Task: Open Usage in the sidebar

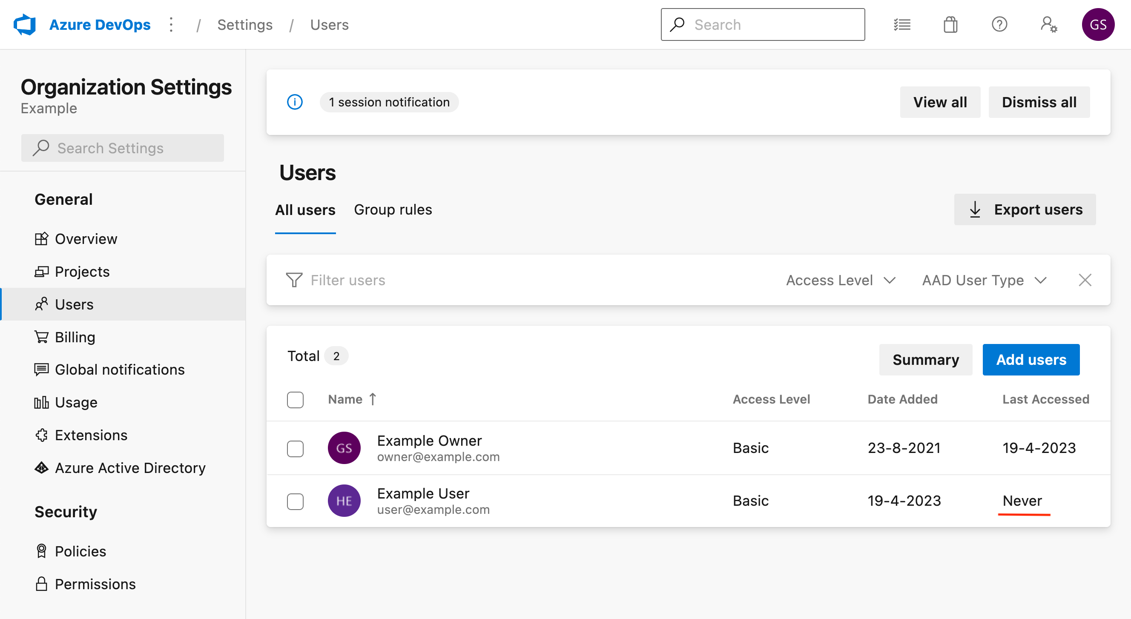Action: 123,403
